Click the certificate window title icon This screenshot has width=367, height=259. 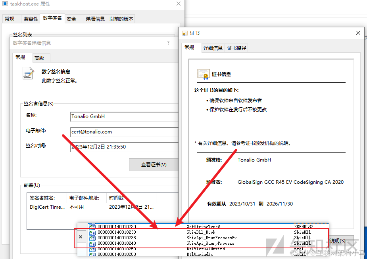click(185, 33)
